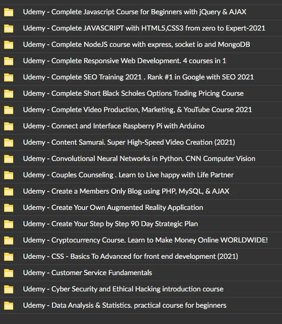Image resolution: width=282 pixels, height=324 pixels.
Task: Open 'Complete NodeJS course with express, socket io and MongoDB'
Action: coord(150,44)
